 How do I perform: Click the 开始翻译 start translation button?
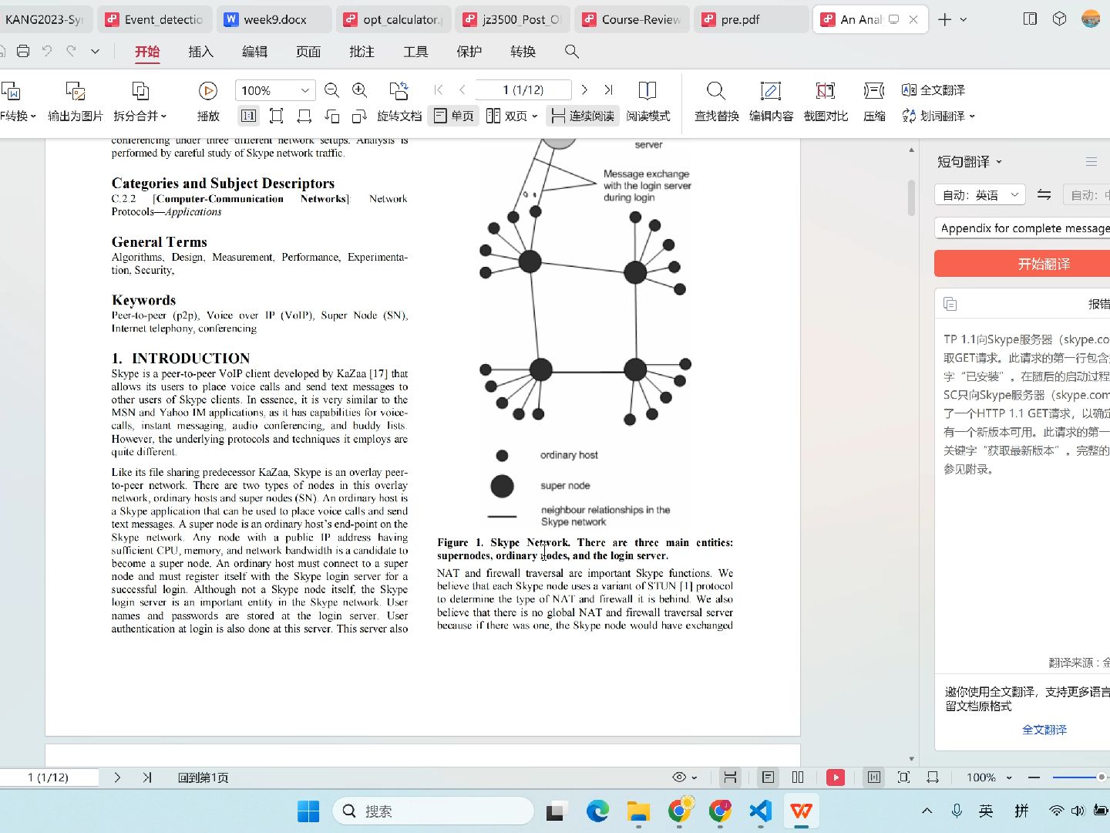(x=1022, y=264)
